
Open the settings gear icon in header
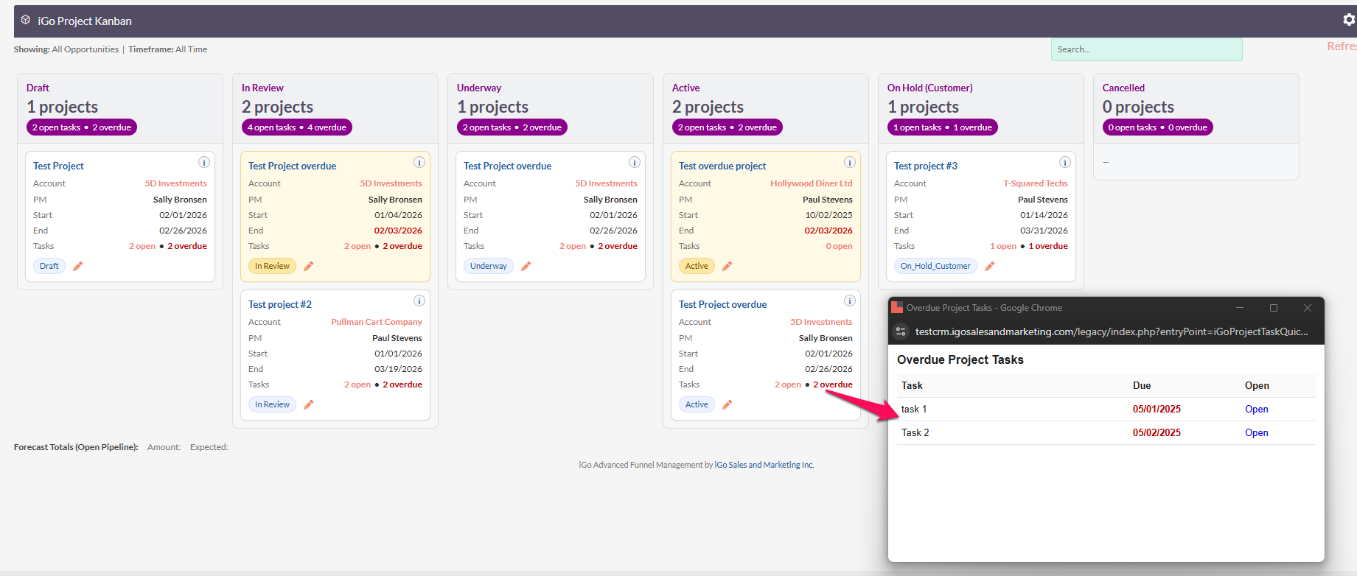coord(1348,20)
